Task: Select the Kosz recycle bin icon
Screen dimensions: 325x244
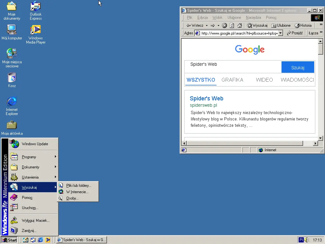Action: coord(12,80)
